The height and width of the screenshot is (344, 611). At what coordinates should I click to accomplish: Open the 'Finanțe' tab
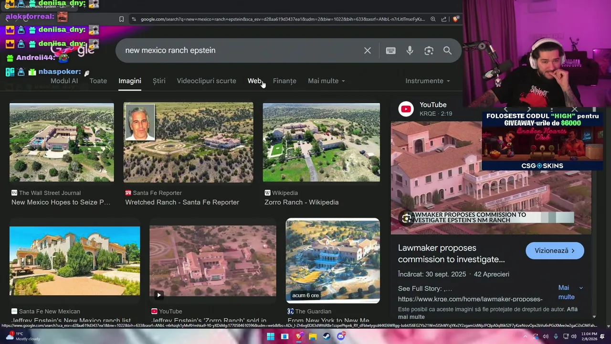[x=284, y=81]
